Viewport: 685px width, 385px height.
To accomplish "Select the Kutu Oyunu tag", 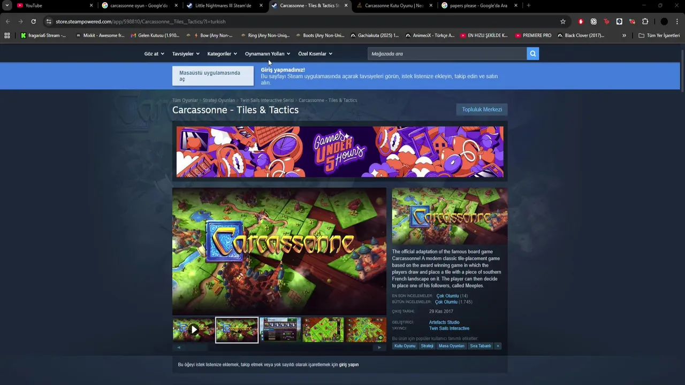I will (x=405, y=346).
